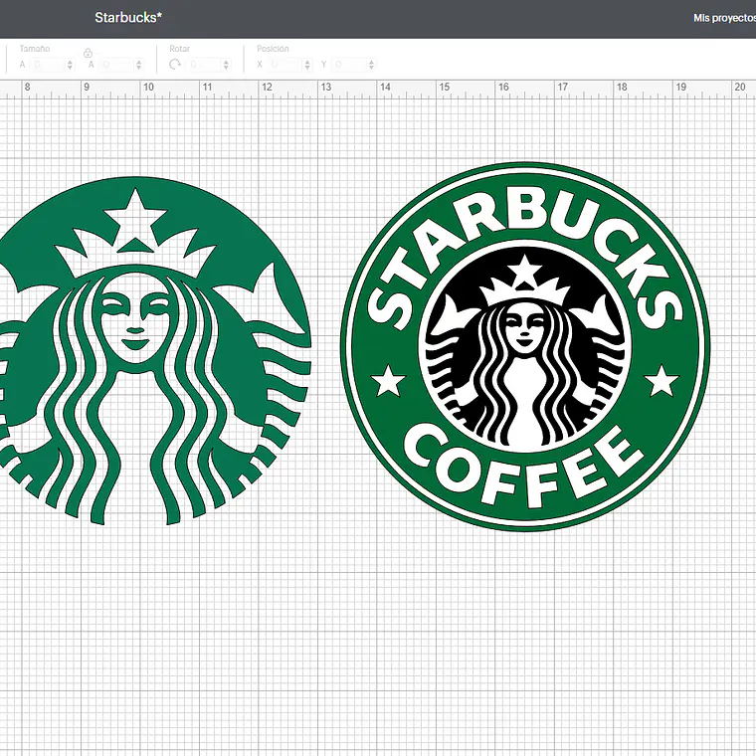This screenshot has height=756, width=756.
Task: Click ruler mark 16
Action: (503, 88)
